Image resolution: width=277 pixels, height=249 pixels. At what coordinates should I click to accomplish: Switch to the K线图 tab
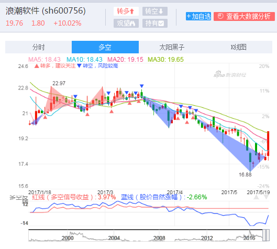[239, 47]
